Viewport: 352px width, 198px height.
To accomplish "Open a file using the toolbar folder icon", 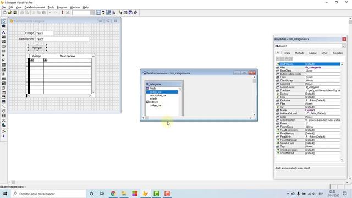I will (x=10, y=13).
